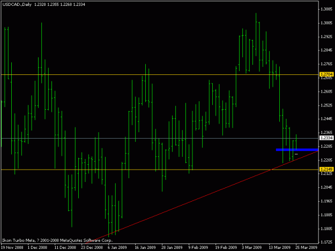Click the 6 Jan 2009 date label
Screen dimensions: 335x251
(x=117, y=247)
